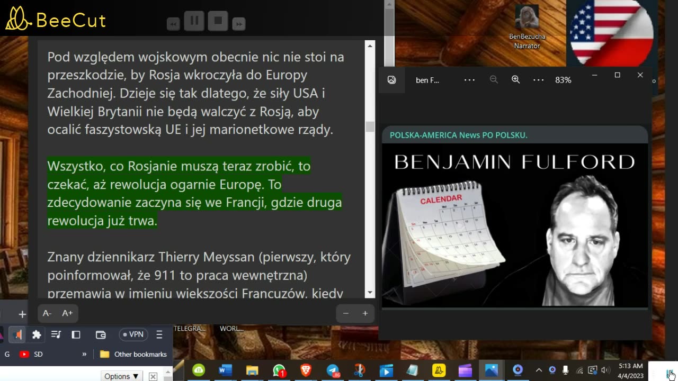Screen dimensions: 678x381
Task: Click the paragraph starting 'Pod względem wojskowym'
Action: (195, 94)
